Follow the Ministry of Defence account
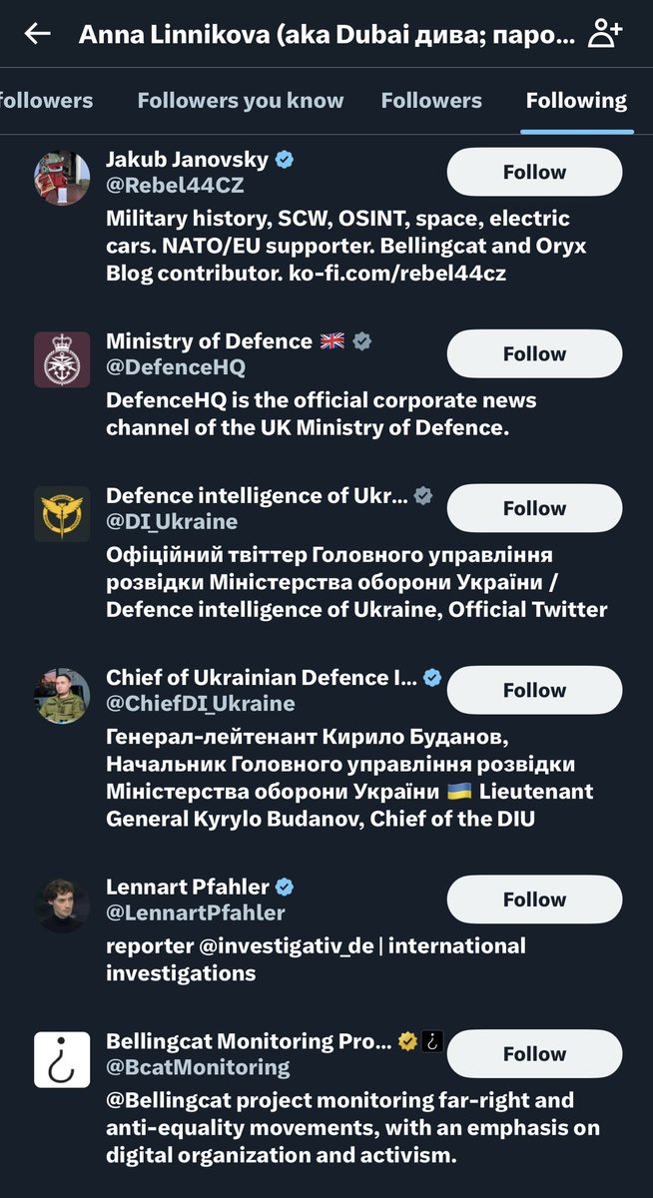The image size is (653, 1198). pos(534,353)
